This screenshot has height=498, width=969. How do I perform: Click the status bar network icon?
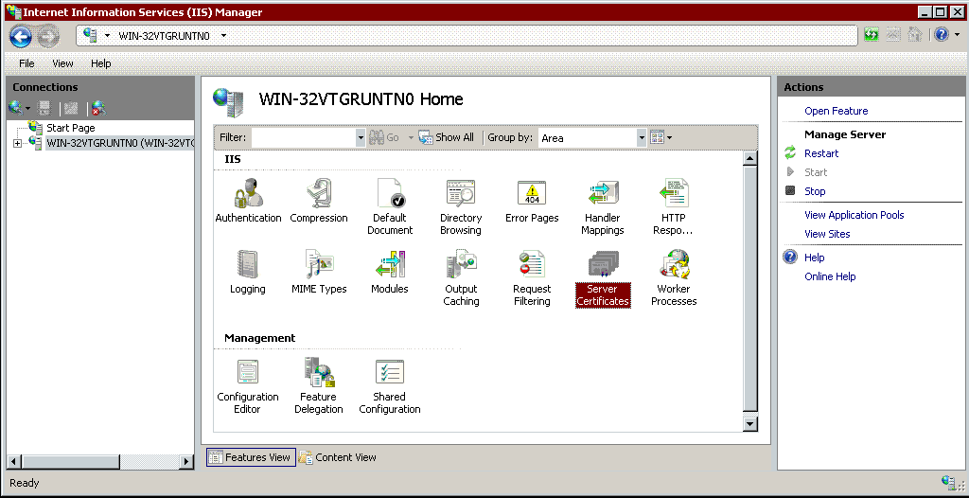948,482
